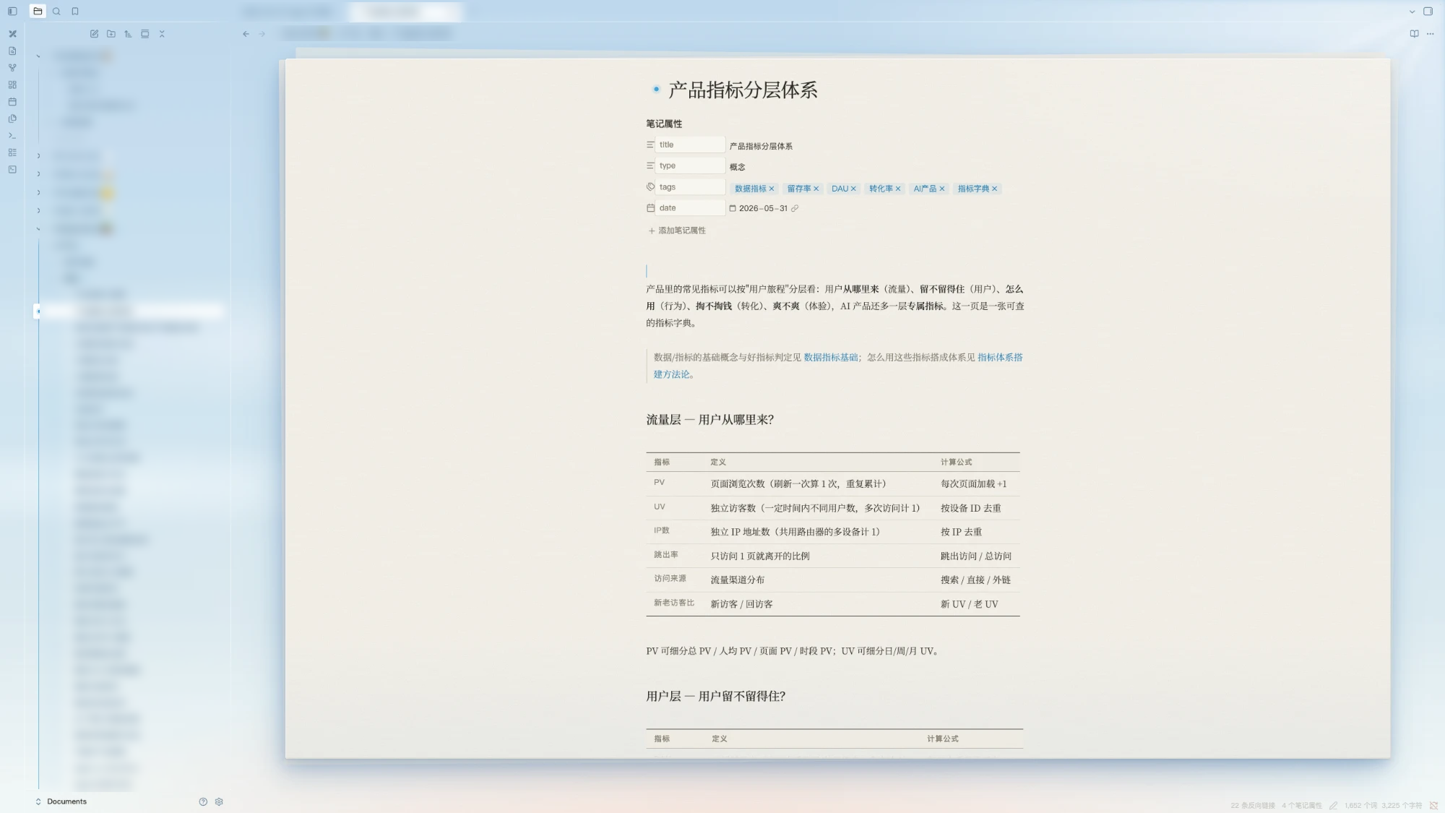
Task: Remove the 数据指标 tag
Action: click(772, 189)
